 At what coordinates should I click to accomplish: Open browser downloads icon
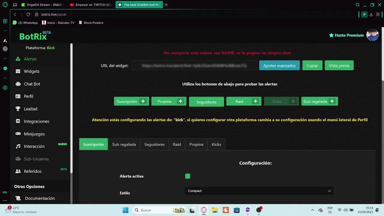tap(371, 14)
